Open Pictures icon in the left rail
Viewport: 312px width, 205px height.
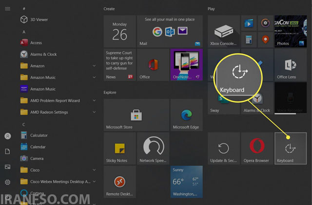point(8,167)
